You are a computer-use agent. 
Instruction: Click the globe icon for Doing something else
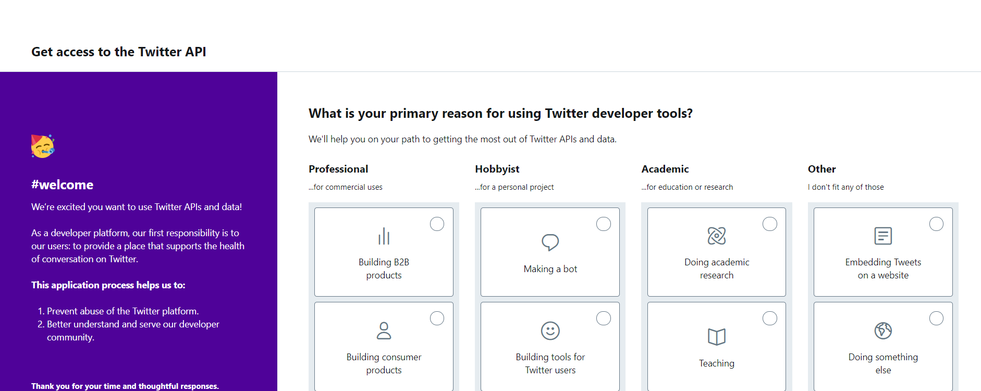883,331
